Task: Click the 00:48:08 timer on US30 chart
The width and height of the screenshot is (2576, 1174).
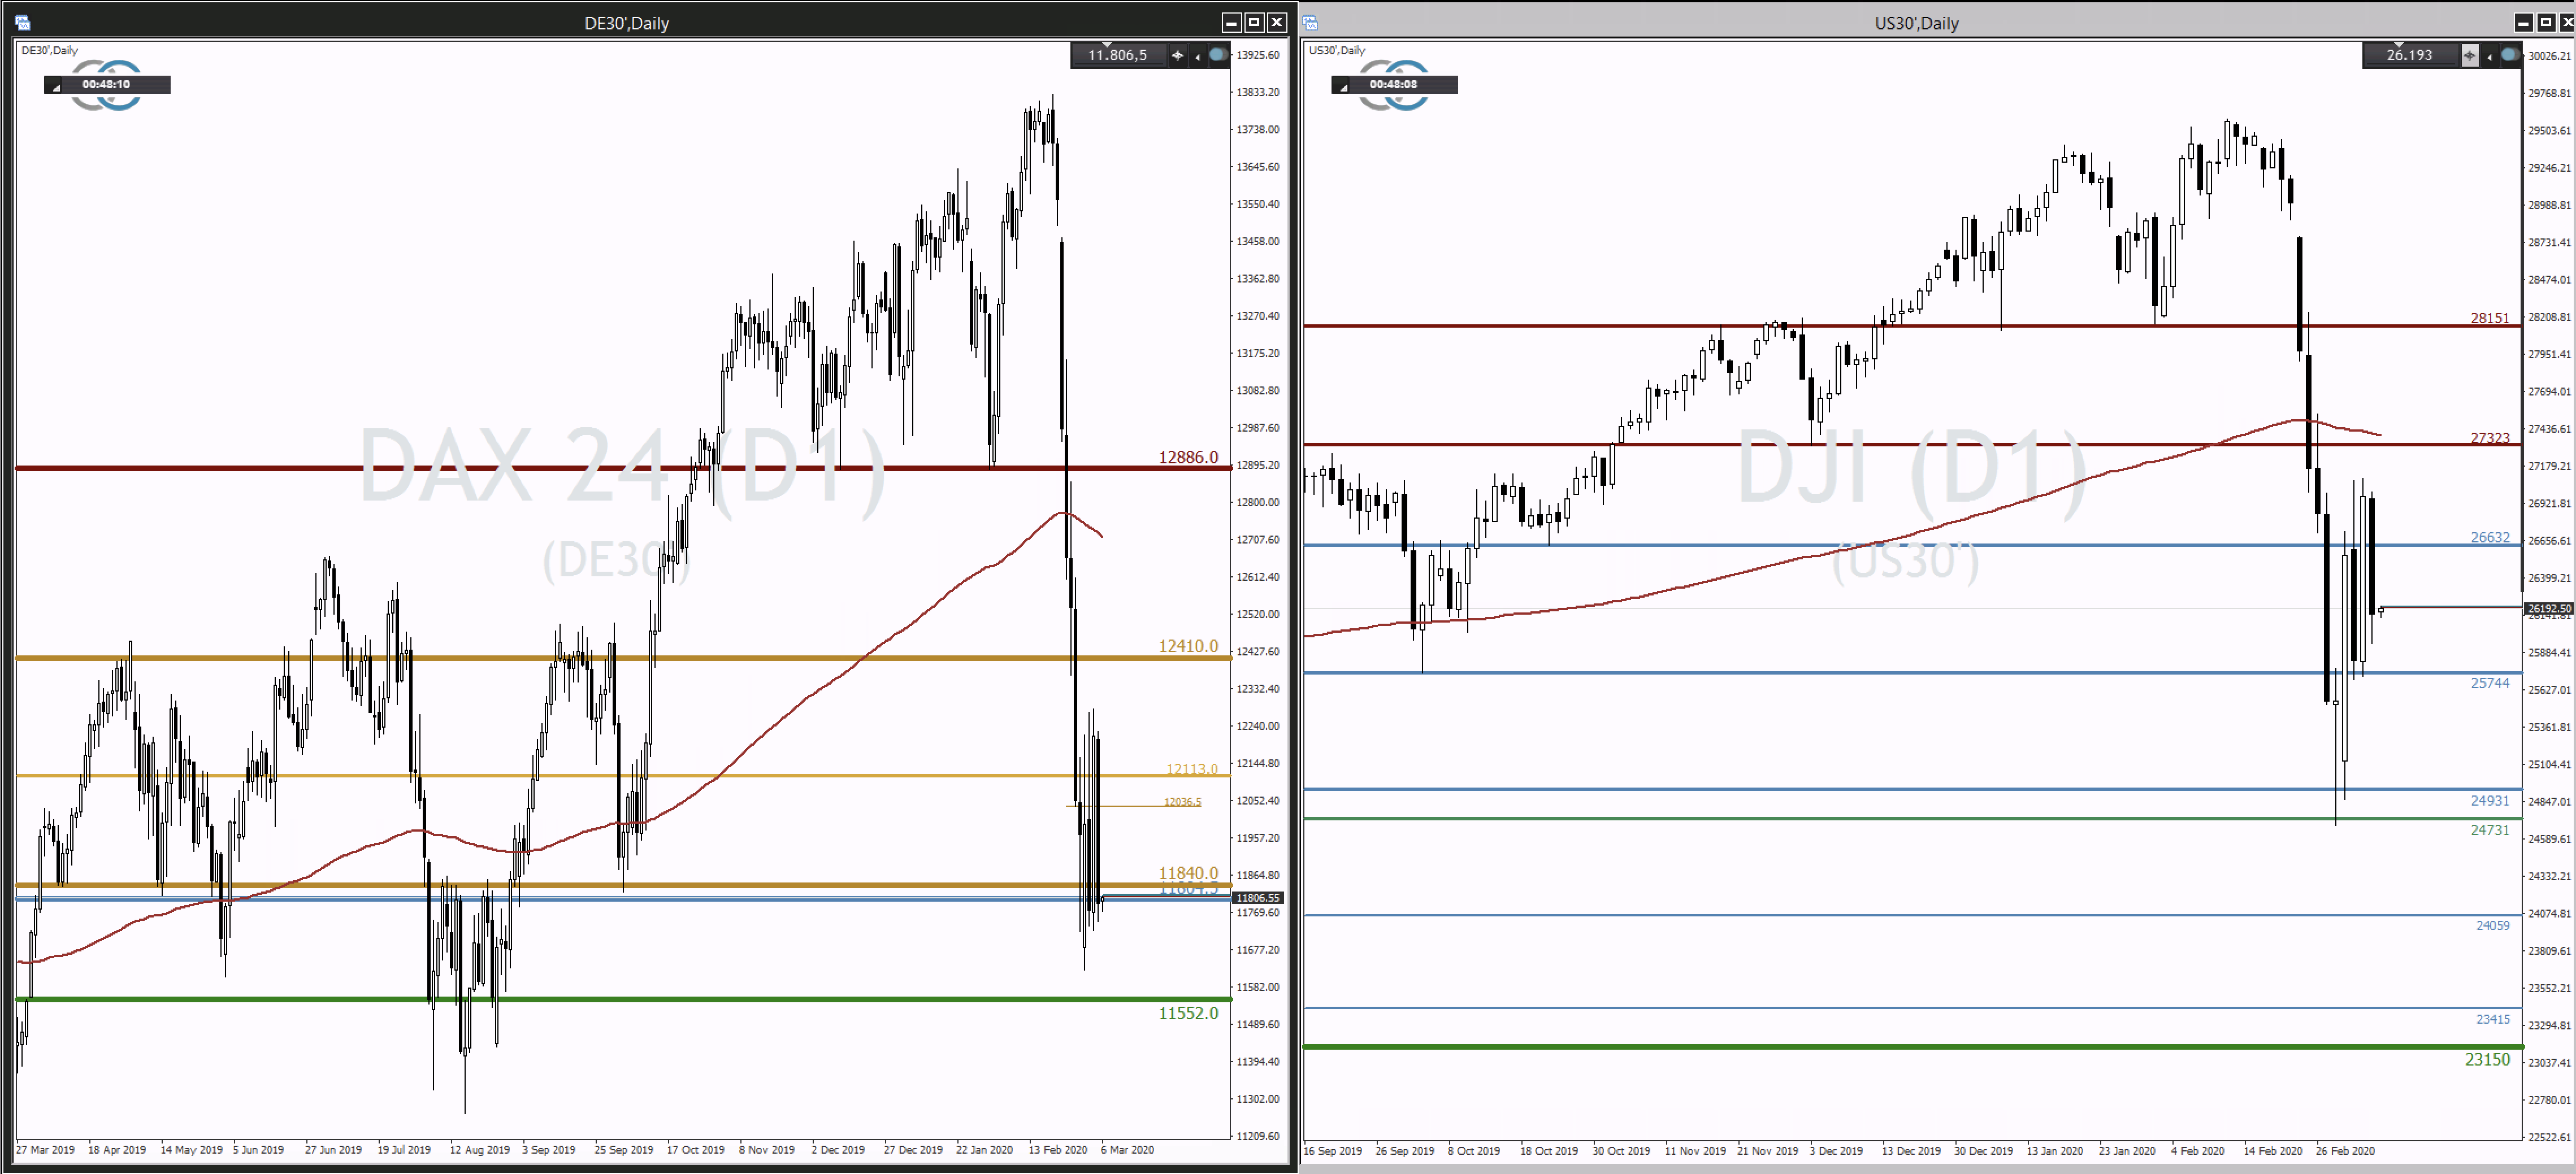Action: click(x=1394, y=84)
